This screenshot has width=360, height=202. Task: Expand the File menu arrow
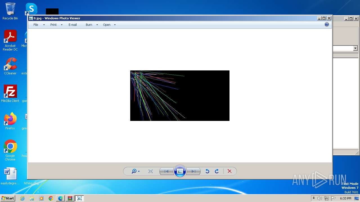[x=44, y=25]
